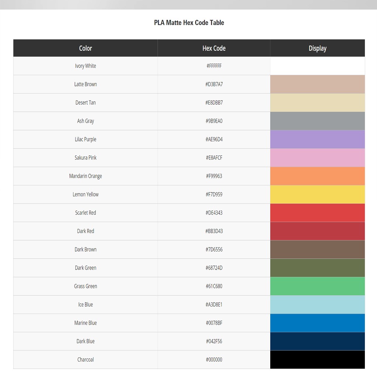377x377 pixels.
Task: Click the Display column header
Action: pos(317,48)
